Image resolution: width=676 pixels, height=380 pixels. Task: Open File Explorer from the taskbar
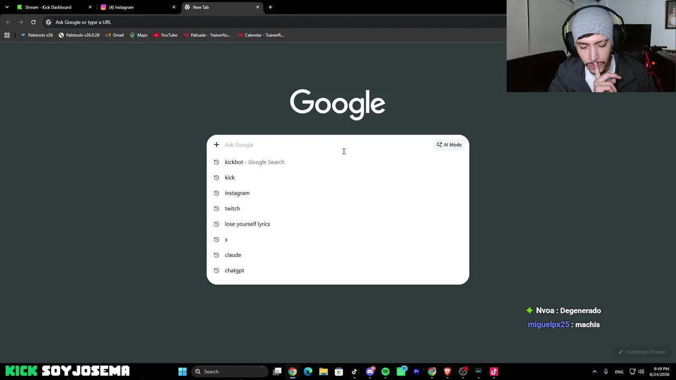click(323, 372)
